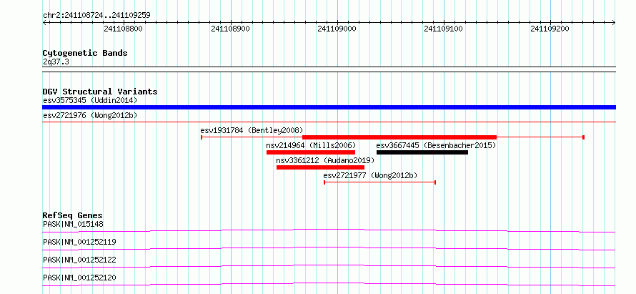Viewport: 636px width, 294px height.
Task: Select the RefSeq Genes track title
Action: pyautogui.click(x=73, y=215)
